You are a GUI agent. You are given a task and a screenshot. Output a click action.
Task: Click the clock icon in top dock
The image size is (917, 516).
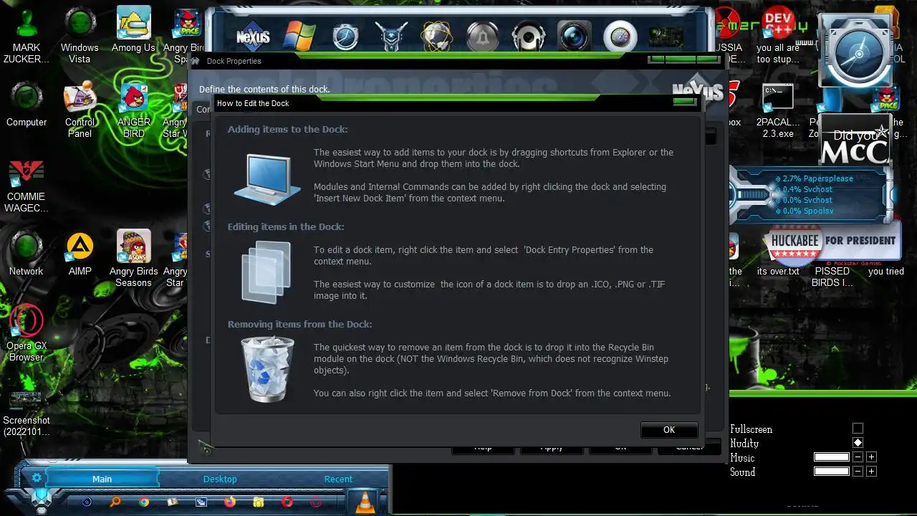(x=345, y=37)
